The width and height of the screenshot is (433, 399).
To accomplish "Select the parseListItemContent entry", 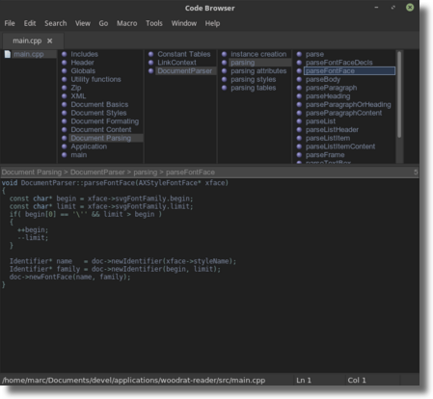I will tap(340, 146).
